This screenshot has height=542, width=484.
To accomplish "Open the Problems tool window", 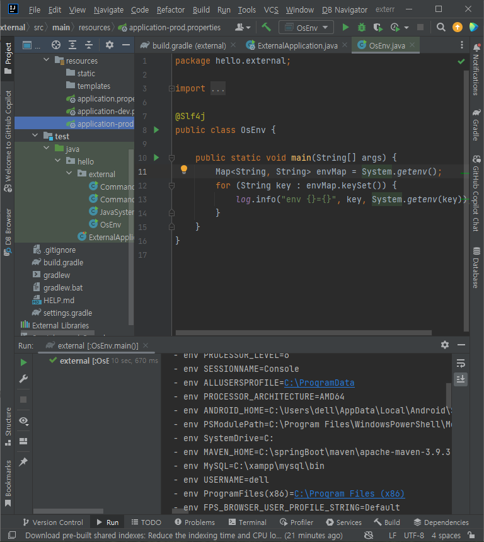I will tap(195, 522).
